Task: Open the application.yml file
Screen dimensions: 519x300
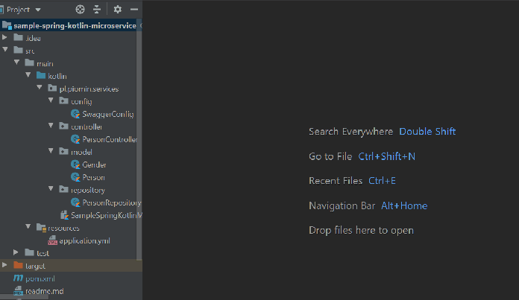Action: (x=84, y=240)
